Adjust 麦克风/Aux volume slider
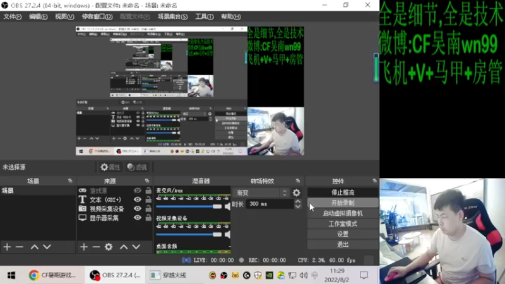This screenshot has height=284, width=505. point(189,206)
